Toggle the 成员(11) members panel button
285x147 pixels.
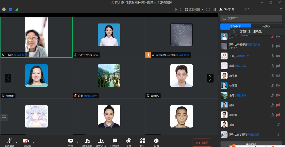(101, 141)
